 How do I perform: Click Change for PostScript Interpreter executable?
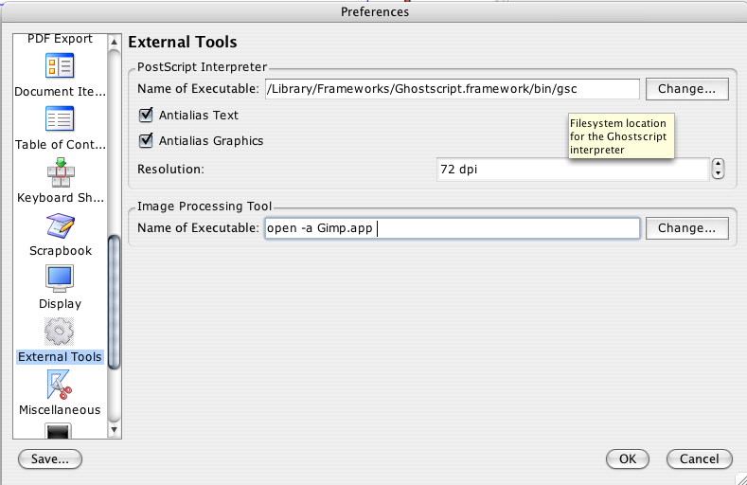click(x=686, y=89)
